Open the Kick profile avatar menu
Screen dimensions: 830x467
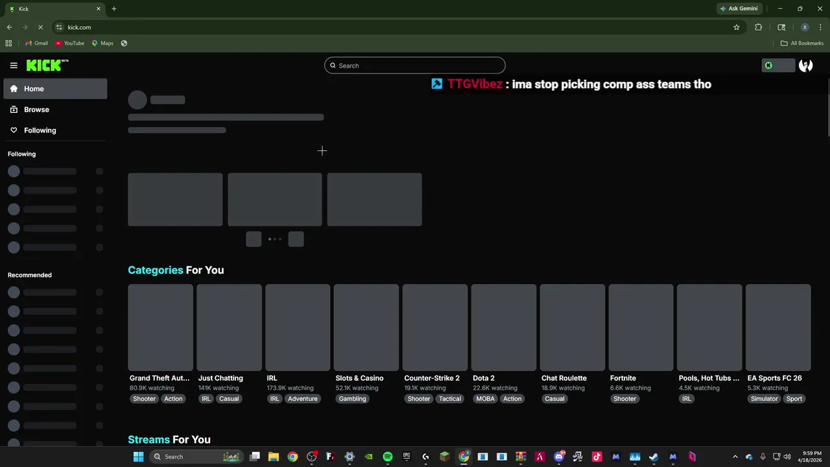[x=806, y=66]
